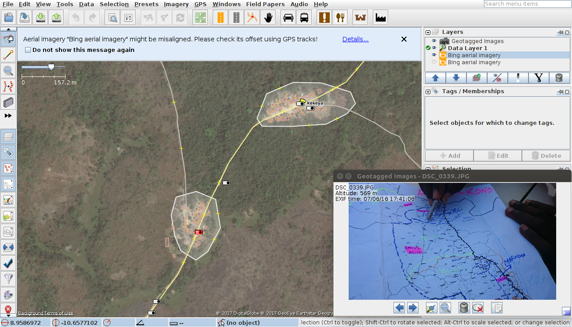The height and width of the screenshot is (327, 572).
Task: Delete the selected layer using the trash icon
Action: pos(559,78)
